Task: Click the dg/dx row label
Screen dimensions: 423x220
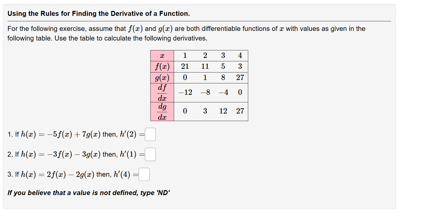Action: point(162,111)
